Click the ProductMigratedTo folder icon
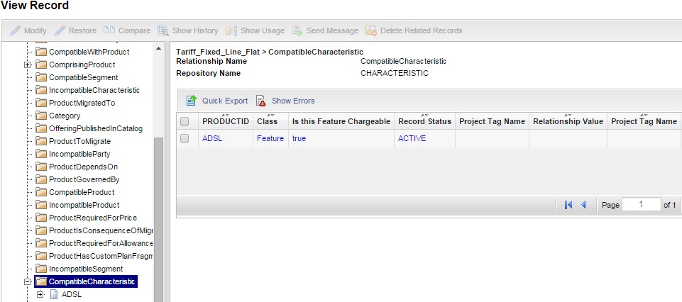This screenshot has width=682, height=302. [41, 103]
